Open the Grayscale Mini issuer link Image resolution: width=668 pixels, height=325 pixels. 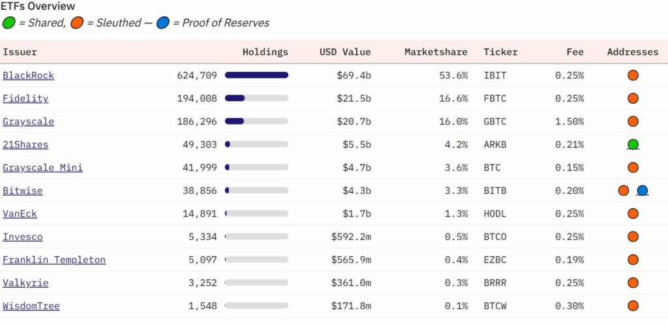click(x=42, y=168)
